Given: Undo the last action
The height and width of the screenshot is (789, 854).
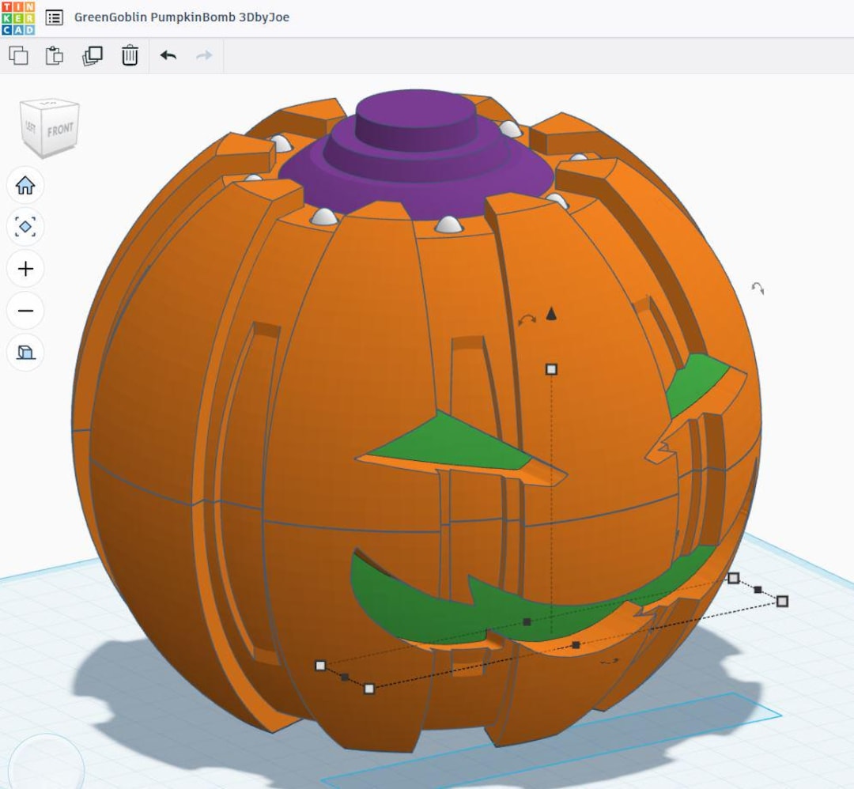Looking at the screenshot, I should pyautogui.click(x=168, y=55).
